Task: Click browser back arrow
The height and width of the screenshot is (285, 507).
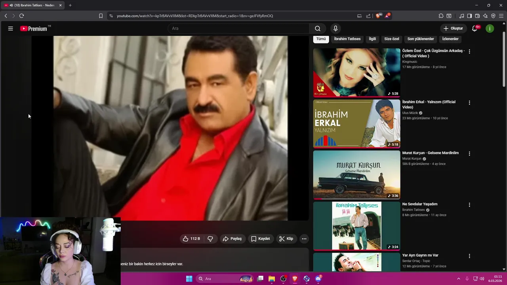Action: 6,16
